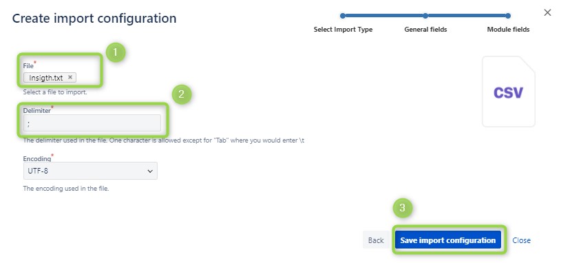
Task: Click Save import configuration button
Action: click(x=447, y=240)
